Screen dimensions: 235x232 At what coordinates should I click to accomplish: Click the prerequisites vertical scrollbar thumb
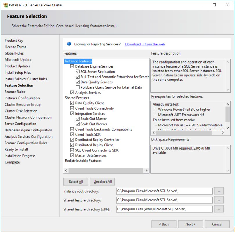point(228,114)
